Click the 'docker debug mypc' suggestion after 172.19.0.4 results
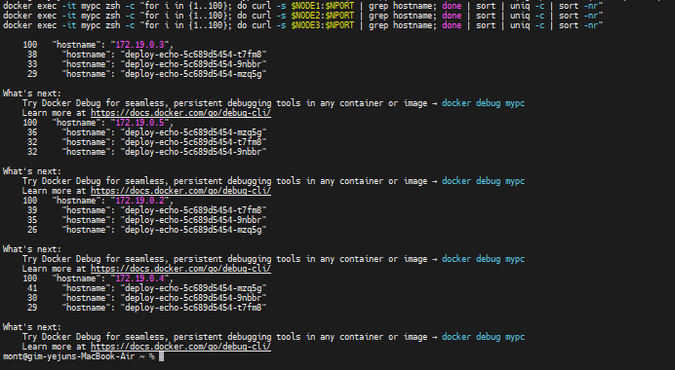 point(483,337)
